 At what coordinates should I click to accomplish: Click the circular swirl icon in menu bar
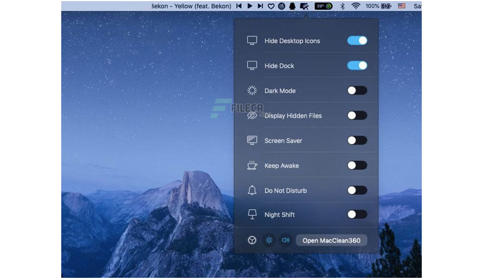[x=281, y=6]
